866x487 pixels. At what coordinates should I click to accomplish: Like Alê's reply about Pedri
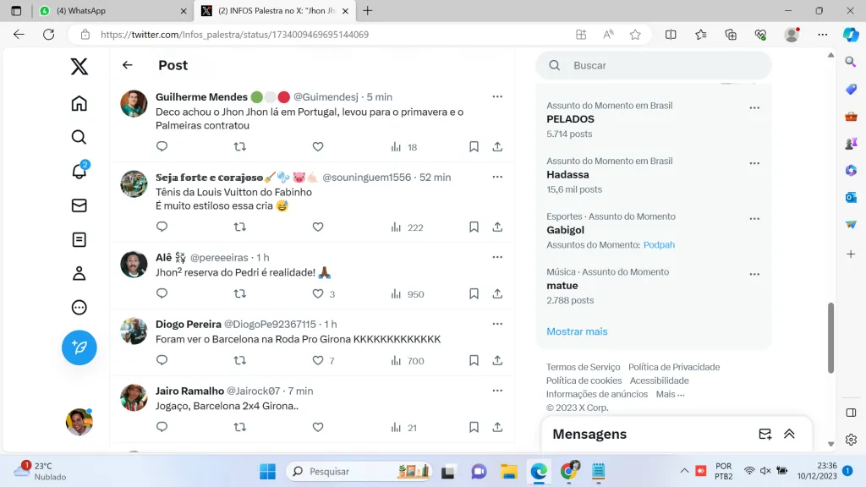pyautogui.click(x=318, y=293)
